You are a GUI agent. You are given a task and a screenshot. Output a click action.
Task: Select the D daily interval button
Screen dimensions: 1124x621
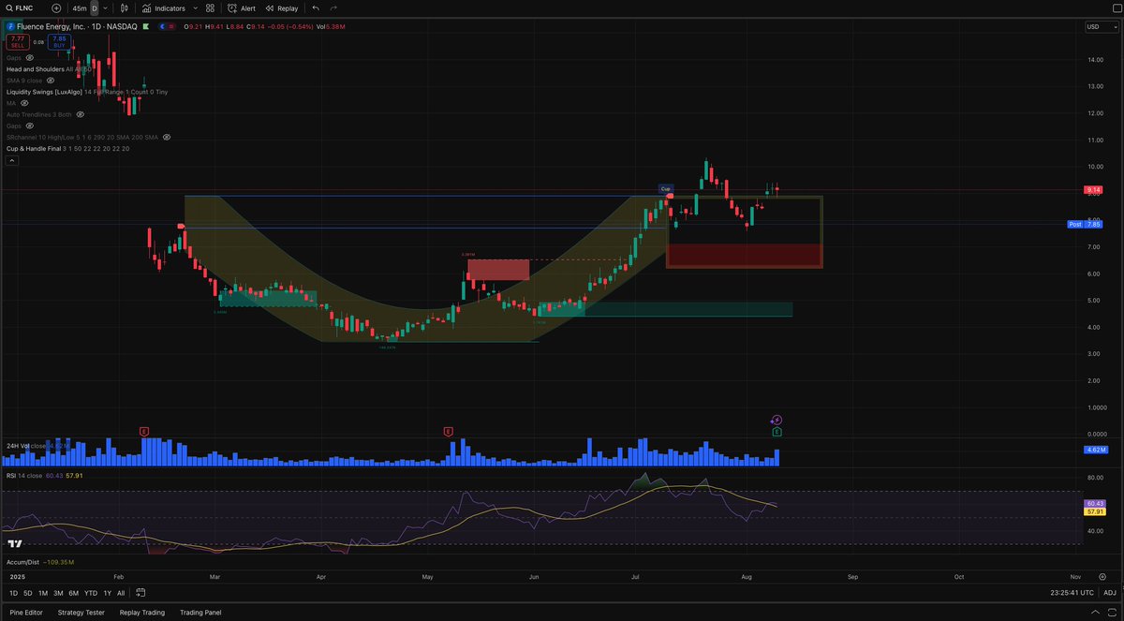95,7
